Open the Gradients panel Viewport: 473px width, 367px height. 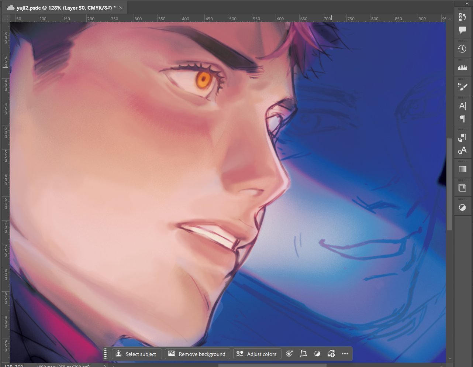click(462, 169)
